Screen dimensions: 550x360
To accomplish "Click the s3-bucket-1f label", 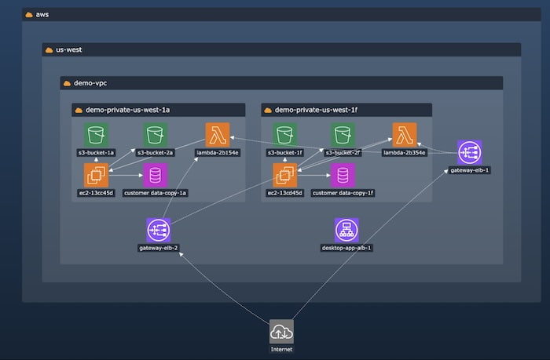I will [x=284, y=153].
